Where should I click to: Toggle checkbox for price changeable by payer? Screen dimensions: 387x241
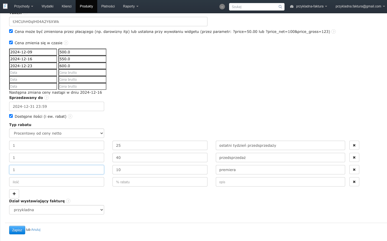click(11, 31)
